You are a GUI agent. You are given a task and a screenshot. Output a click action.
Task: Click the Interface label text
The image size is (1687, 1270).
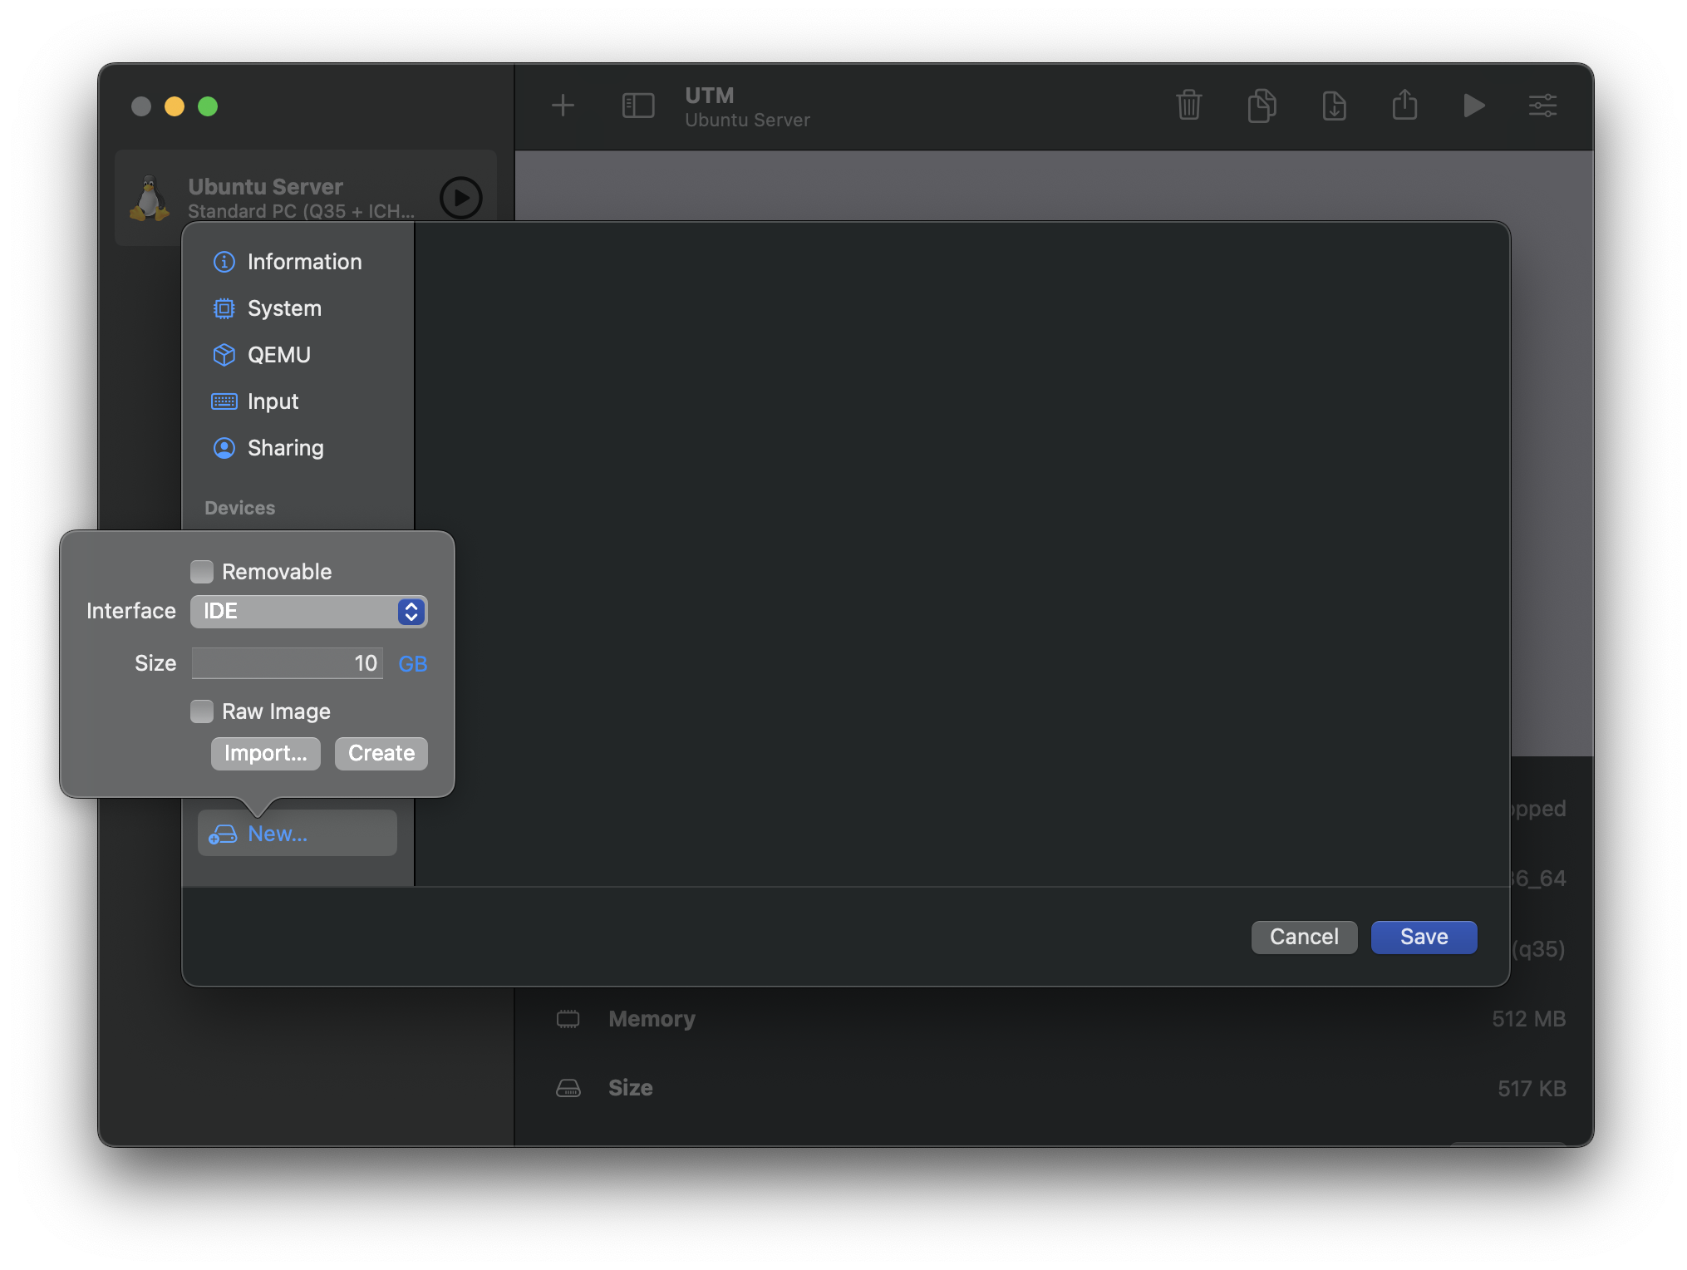click(131, 611)
